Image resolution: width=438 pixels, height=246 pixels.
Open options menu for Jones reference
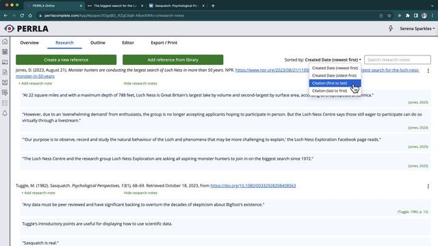click(428, 71)
